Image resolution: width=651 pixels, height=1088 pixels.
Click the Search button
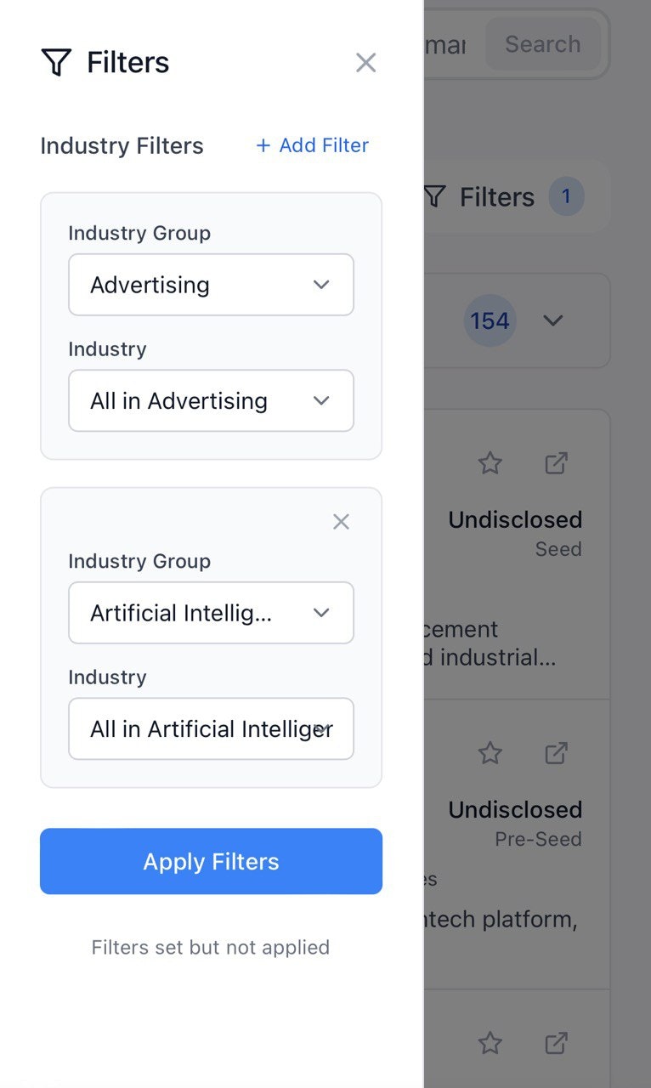click(x=543, y=44)
